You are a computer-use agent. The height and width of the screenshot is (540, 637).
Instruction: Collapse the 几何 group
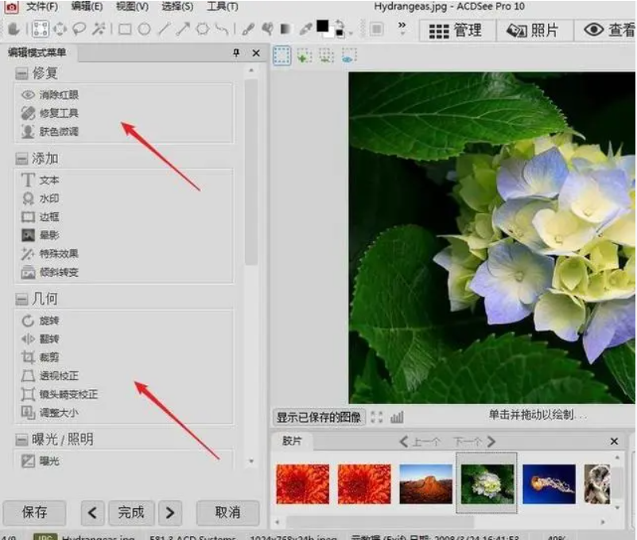click(x=21, y=300)
